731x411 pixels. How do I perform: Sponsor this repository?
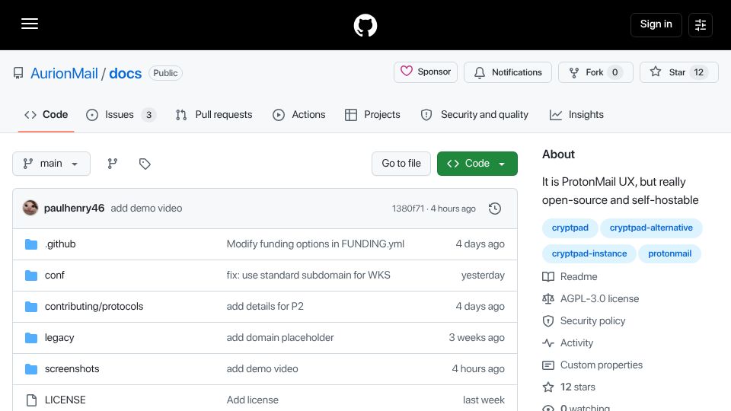426,72
